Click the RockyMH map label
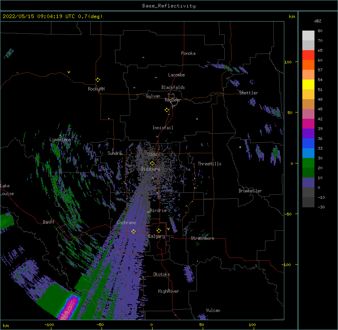The height and width of the screenshot is (330, 338). pos(96,89)
